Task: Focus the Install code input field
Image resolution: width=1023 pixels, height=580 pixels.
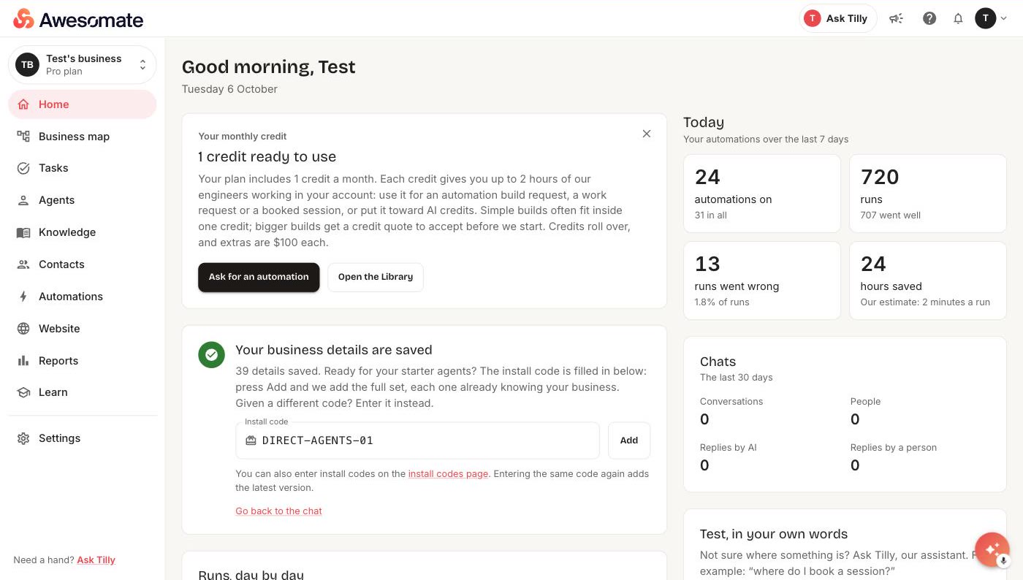Action: [417, 440]
